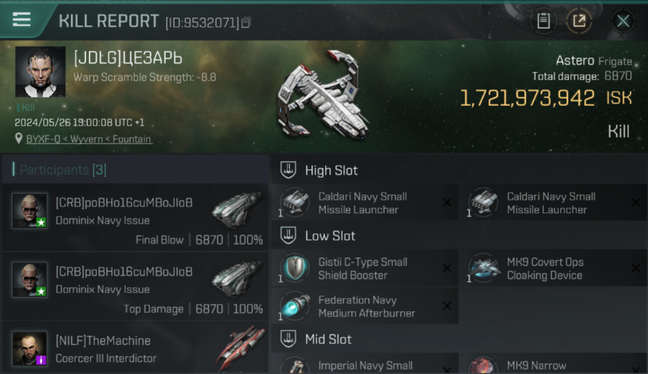Viewport: 648px width, 374px height.
Task: Click the Participants [3] header
Action: click(136, 170)
